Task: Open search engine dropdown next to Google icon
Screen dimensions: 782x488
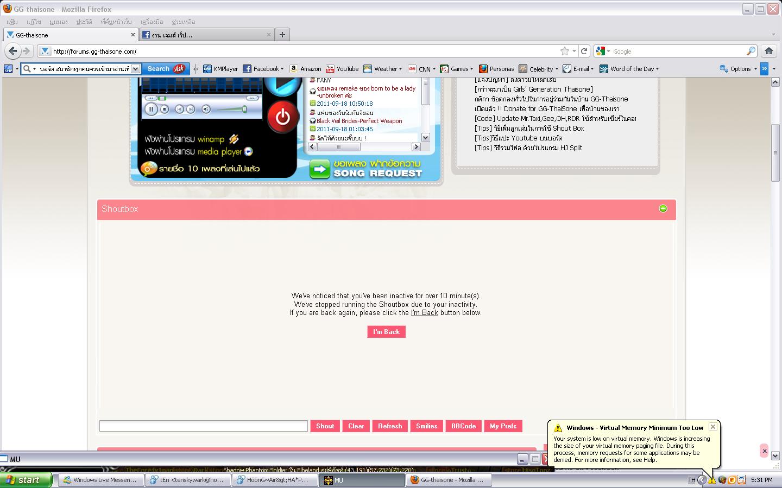Action: click(x=608, y=52)
